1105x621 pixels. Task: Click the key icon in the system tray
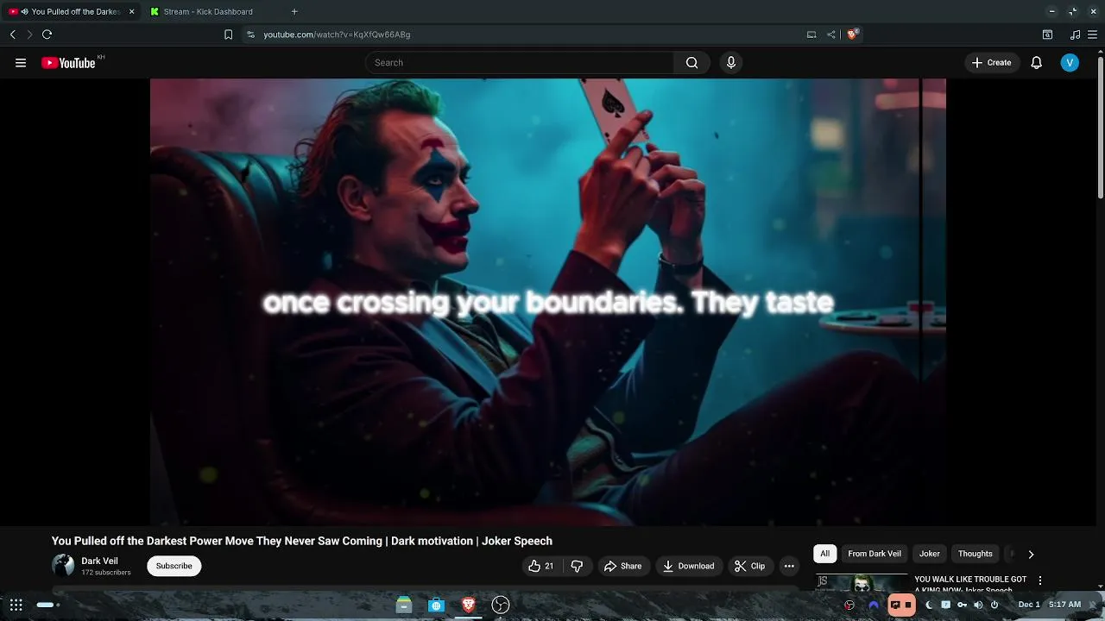click(x=962, y=605)
